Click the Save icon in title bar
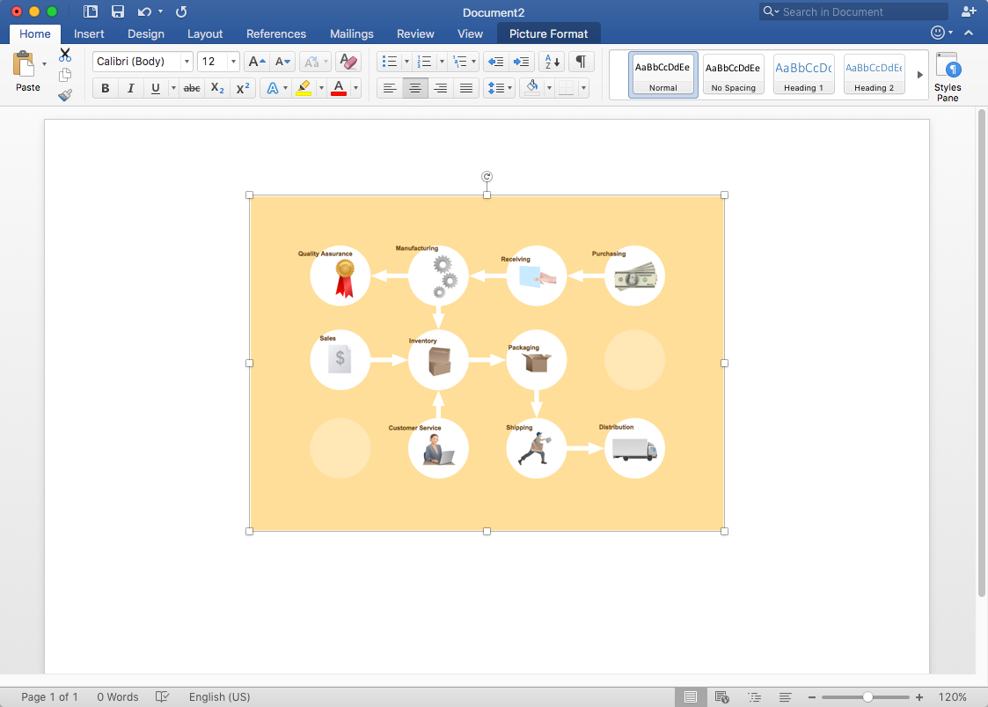The height and width of the screenshot is (707, 988). (x=118, y=11)
